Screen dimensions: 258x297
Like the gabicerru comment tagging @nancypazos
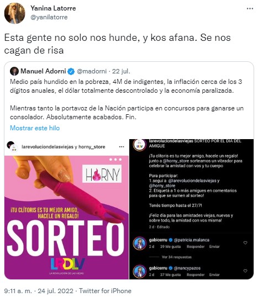tap(245, 271)
